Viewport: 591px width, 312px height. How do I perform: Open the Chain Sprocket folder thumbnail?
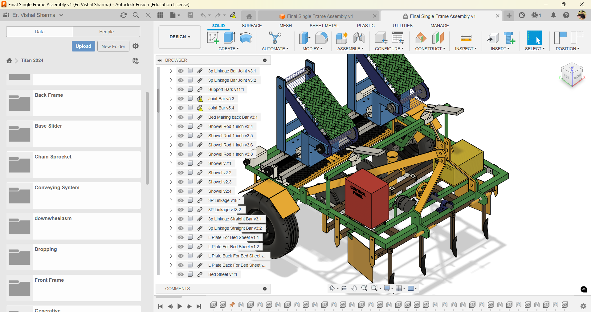(19, 165)
